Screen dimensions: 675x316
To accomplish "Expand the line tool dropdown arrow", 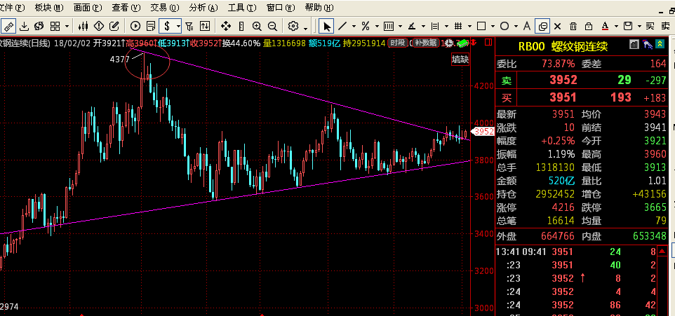I will (x=354, y=27).
